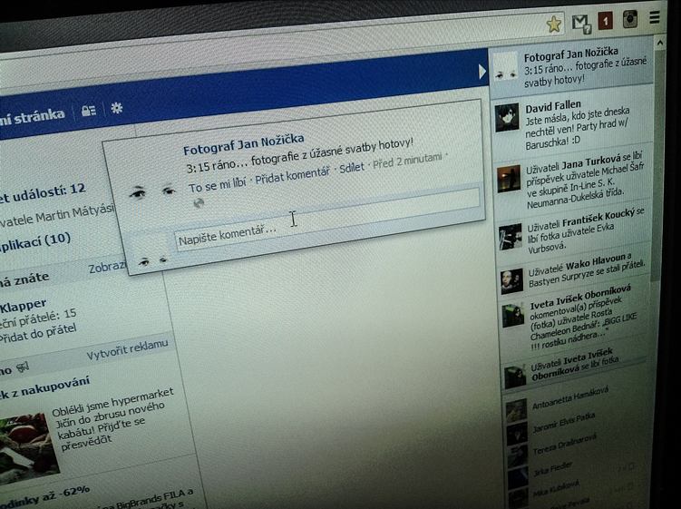Click the 'Sdílet' share link
The width and height of the screenshot is (681, 509).
(351, 167)
